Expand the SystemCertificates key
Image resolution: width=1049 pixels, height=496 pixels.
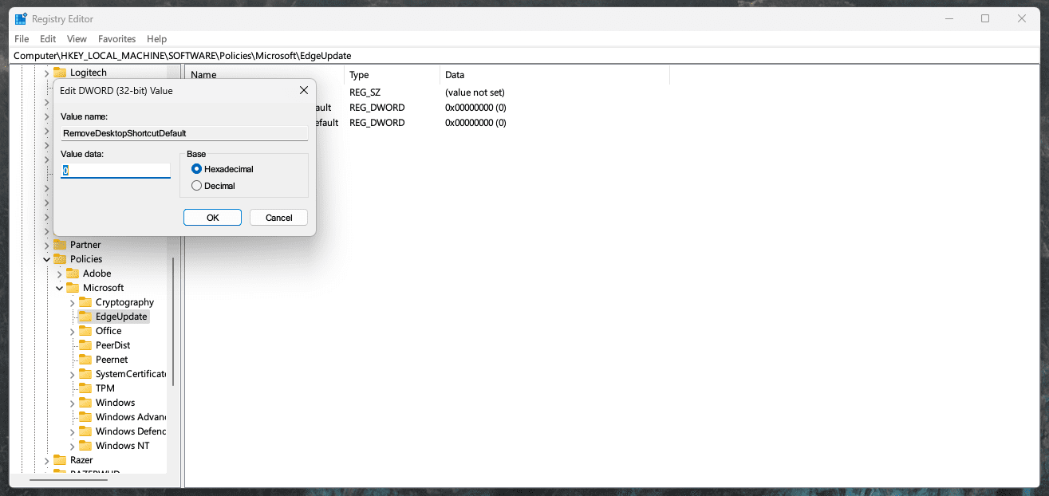point(72,374)
